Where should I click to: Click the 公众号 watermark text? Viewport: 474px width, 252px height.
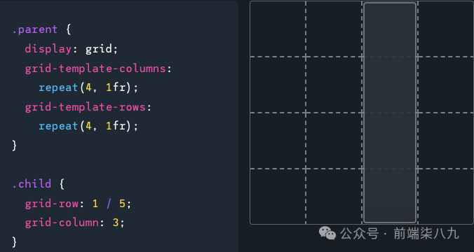point(359,234)
